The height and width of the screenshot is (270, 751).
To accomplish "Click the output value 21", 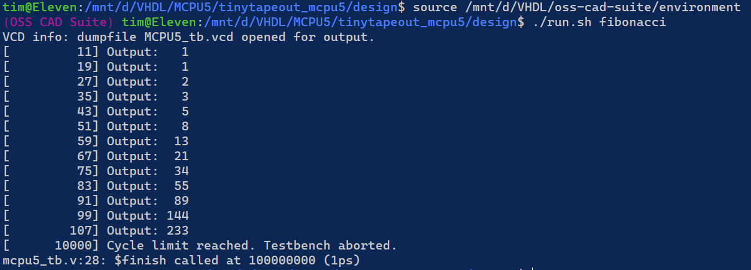I will point(181,156).
